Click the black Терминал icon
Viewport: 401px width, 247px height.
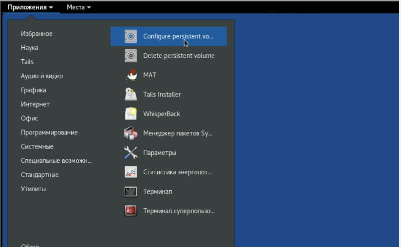pyautogui.click(x=131, y=192)
